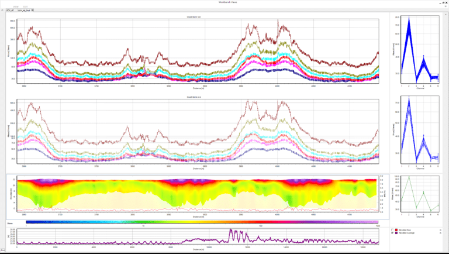Viewport: 449px width, 254px height.
Task: Close the active tab with its x icon
Action: tap(32, 11)
